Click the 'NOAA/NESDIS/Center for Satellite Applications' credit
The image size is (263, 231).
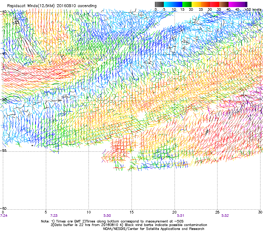pyautogui.click(x=142, y=229)
